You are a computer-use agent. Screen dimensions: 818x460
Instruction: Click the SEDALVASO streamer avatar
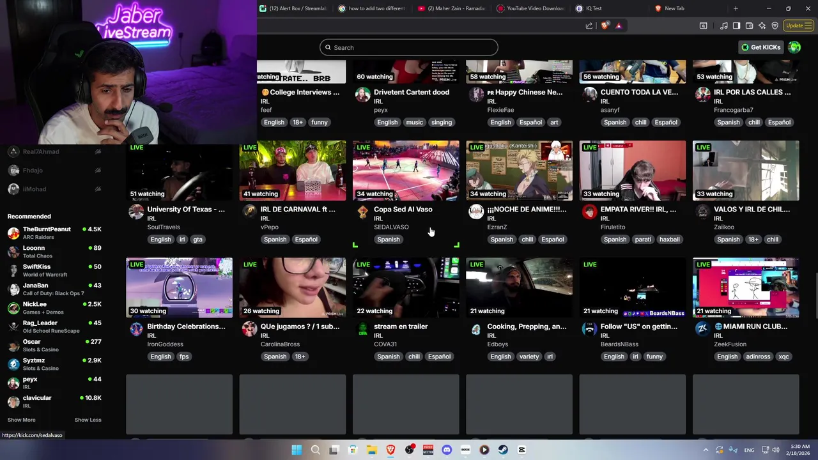362,211
